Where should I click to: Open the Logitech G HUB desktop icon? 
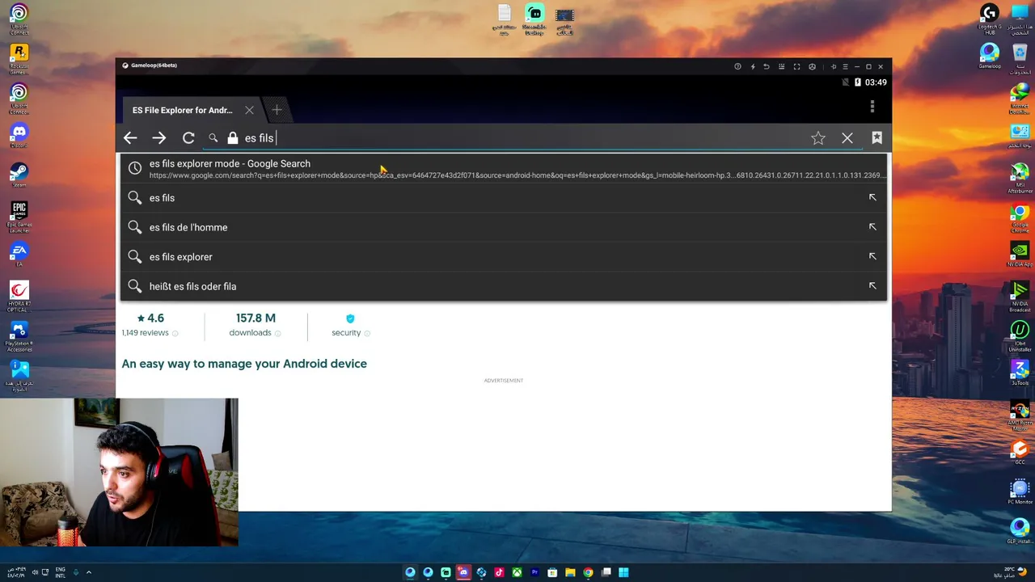coord(990,19)
